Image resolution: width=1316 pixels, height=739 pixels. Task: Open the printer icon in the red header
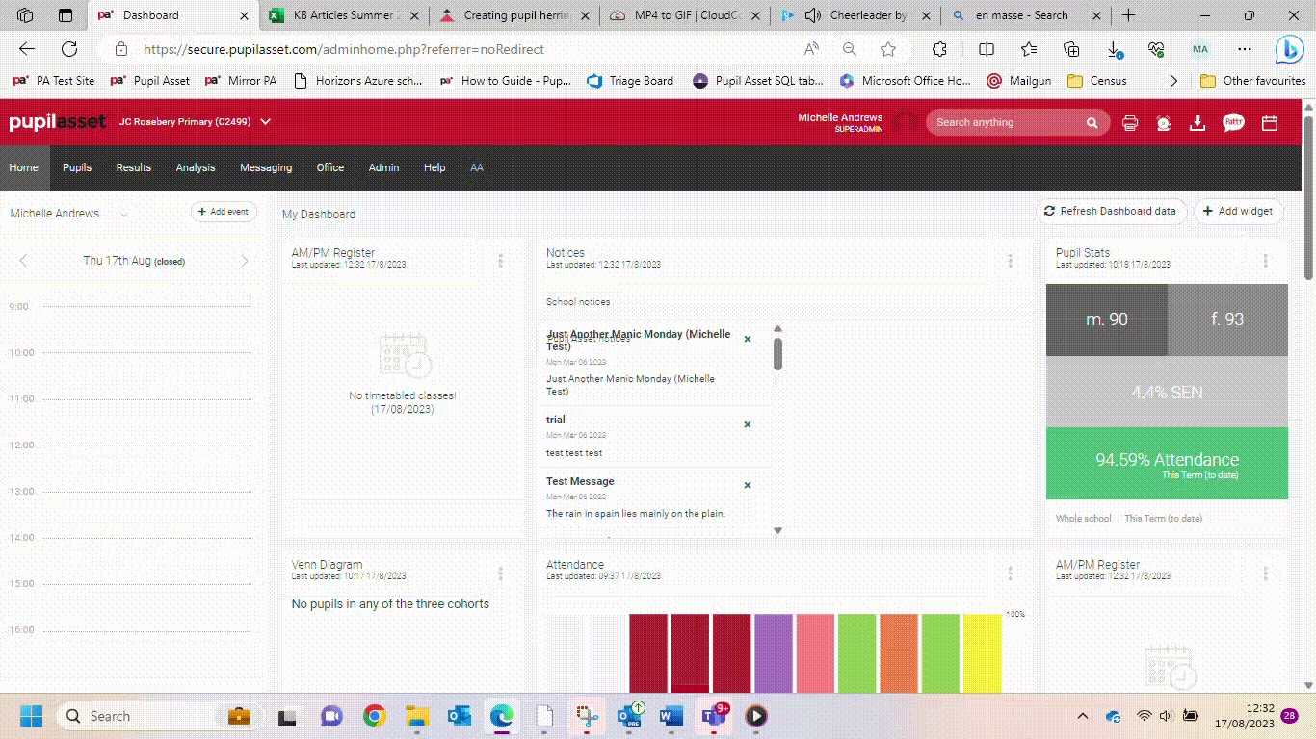pos(1130,123)
